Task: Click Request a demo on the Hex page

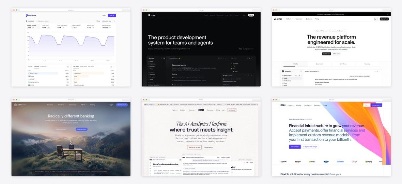Action: [x=209, y=147]
